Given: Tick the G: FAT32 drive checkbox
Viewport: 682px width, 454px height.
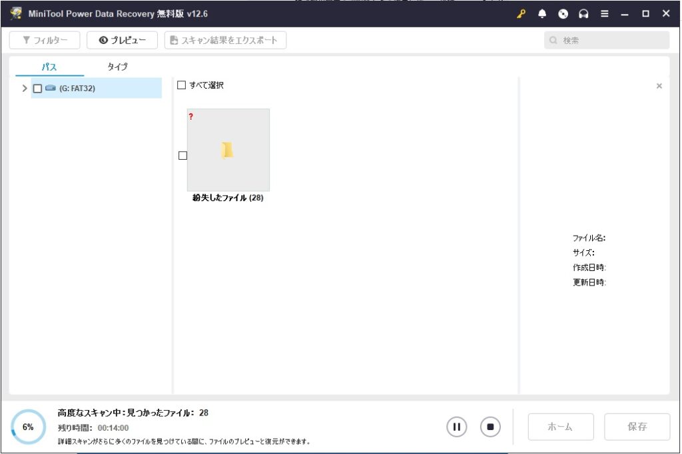Looking at the screenshot, I should (38, 89).
